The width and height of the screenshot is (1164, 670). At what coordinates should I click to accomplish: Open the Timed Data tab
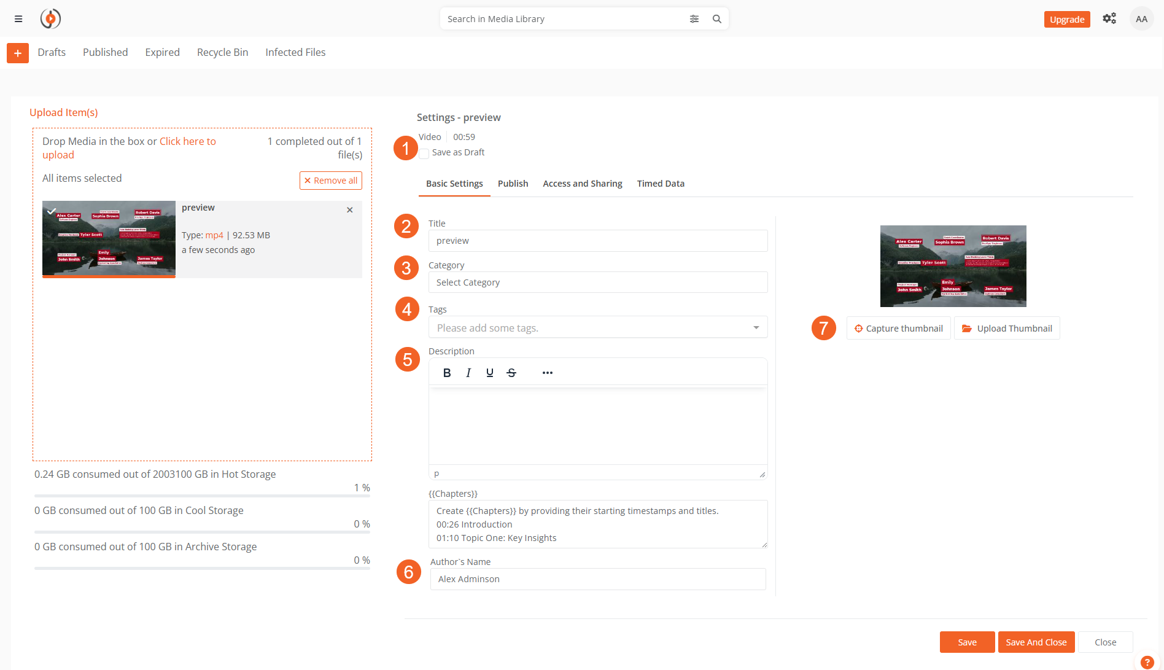click(x=661, y=184)
